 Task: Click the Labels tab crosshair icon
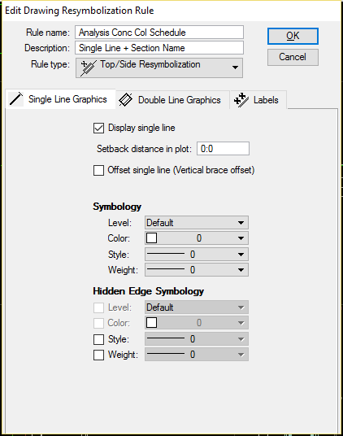tap(241, 100)
